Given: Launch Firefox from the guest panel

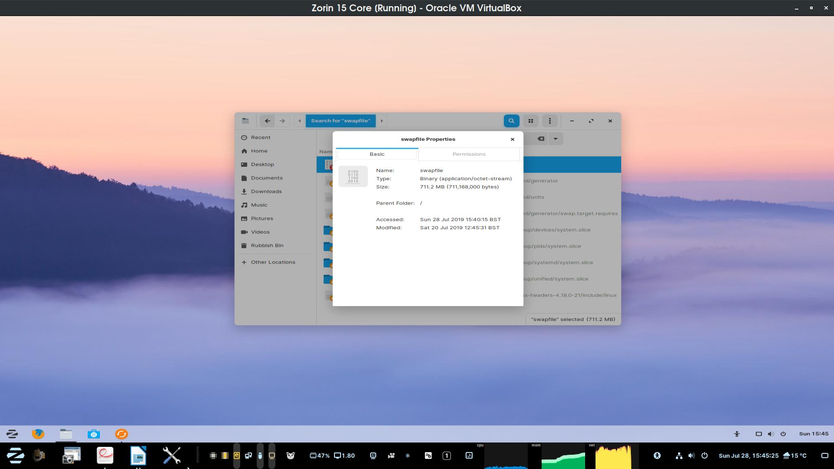Looking at the screenshot, I should (x=38, y=434).
